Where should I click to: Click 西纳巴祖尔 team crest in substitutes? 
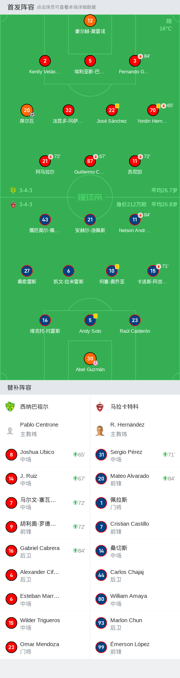10,406
